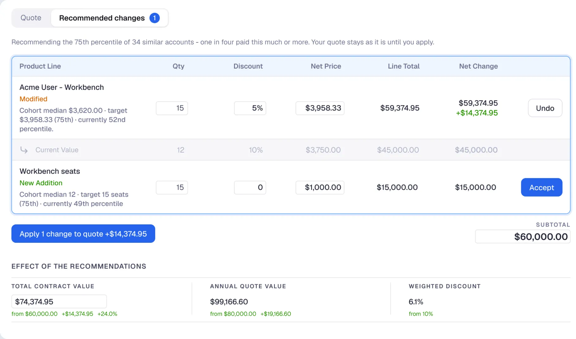Click the current 10% discount value

[256, 150]
